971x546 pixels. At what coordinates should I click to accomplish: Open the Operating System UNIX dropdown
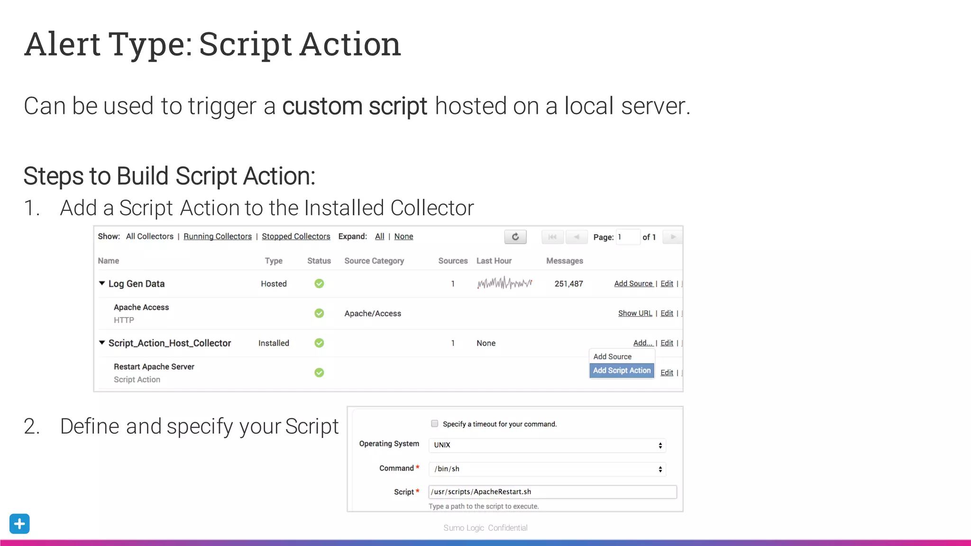[x=547, y=445]
